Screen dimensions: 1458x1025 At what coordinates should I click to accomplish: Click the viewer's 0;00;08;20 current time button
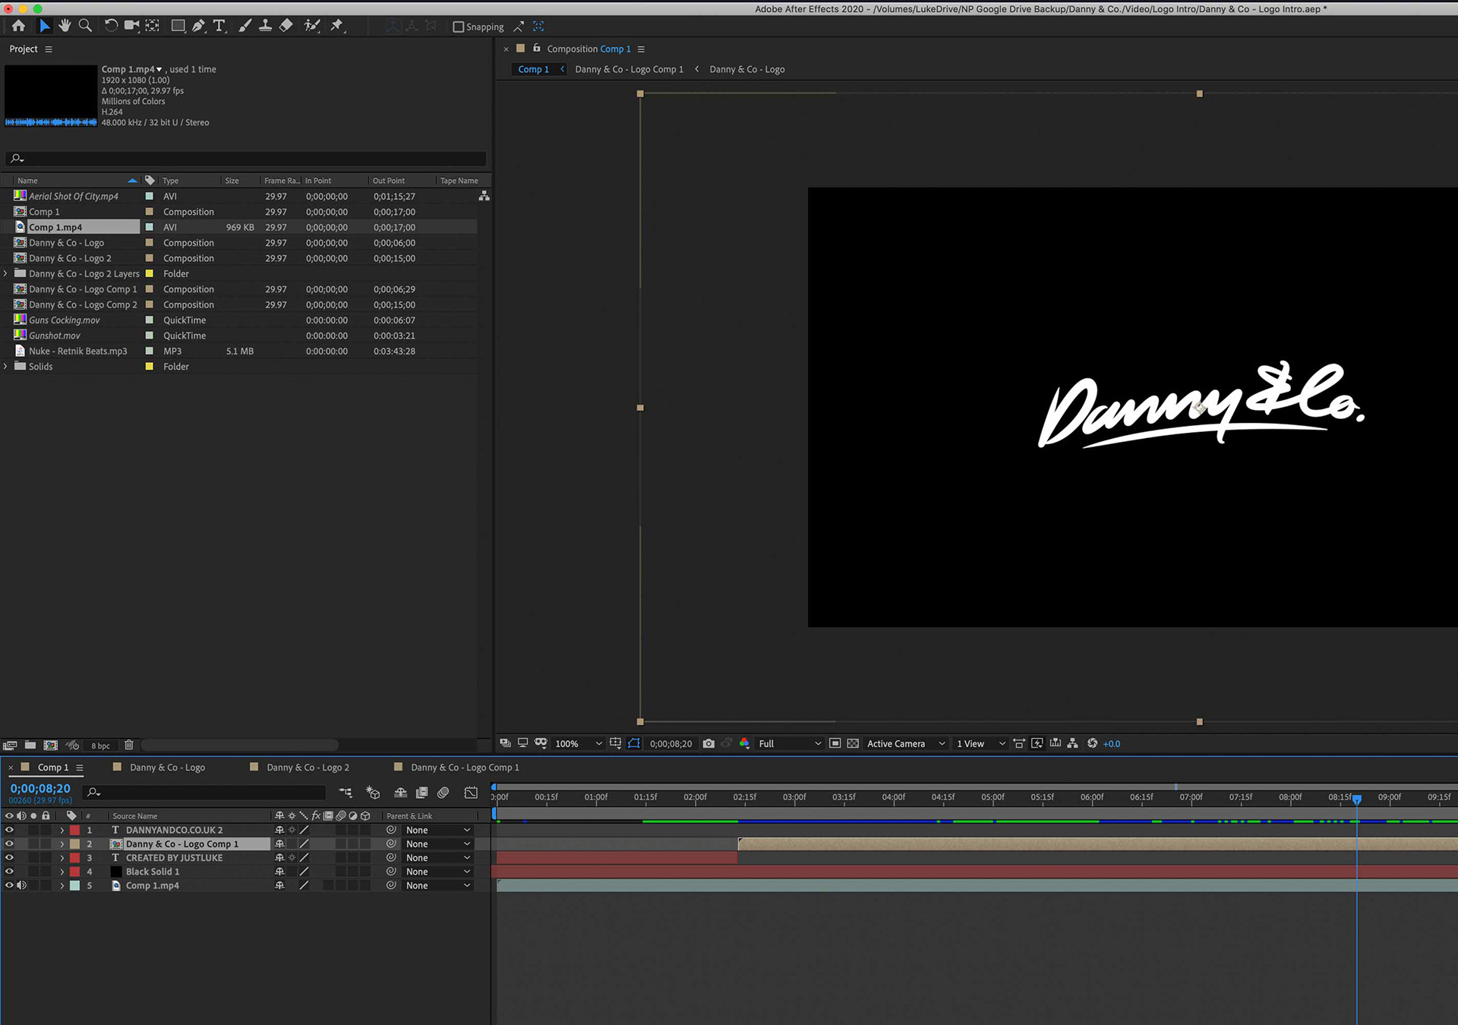pos(671,743)
